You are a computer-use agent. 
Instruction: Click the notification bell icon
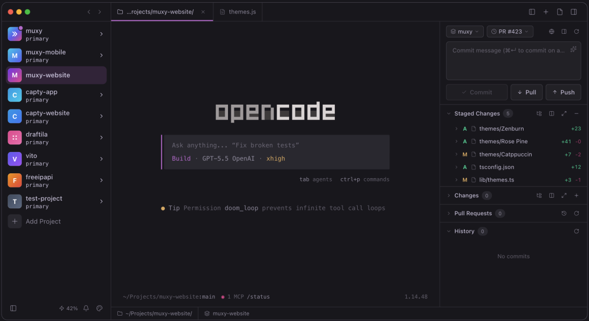(86, 308)
